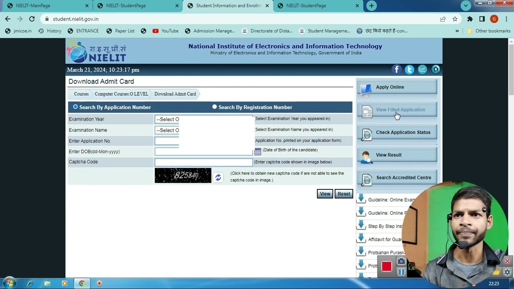Open a new browser tab

[x=371, y=6]
